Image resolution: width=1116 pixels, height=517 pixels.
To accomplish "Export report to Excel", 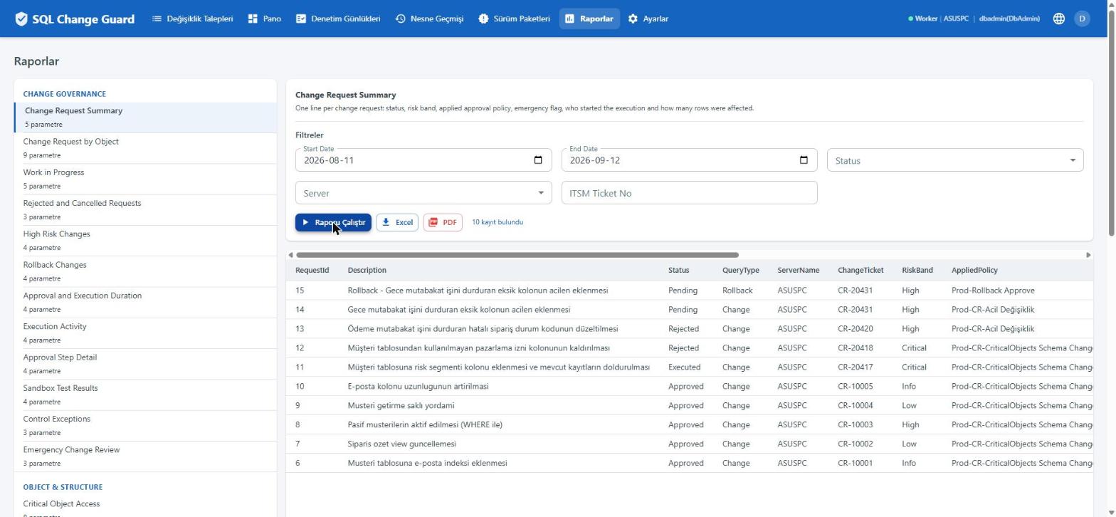I will (397, 223).
